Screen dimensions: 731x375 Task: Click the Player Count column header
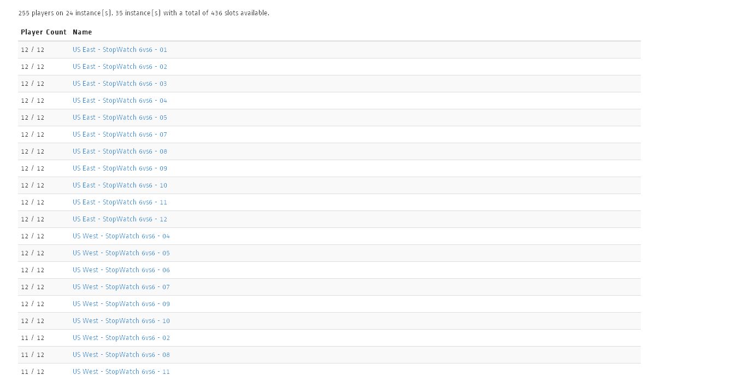click(44, 32)
